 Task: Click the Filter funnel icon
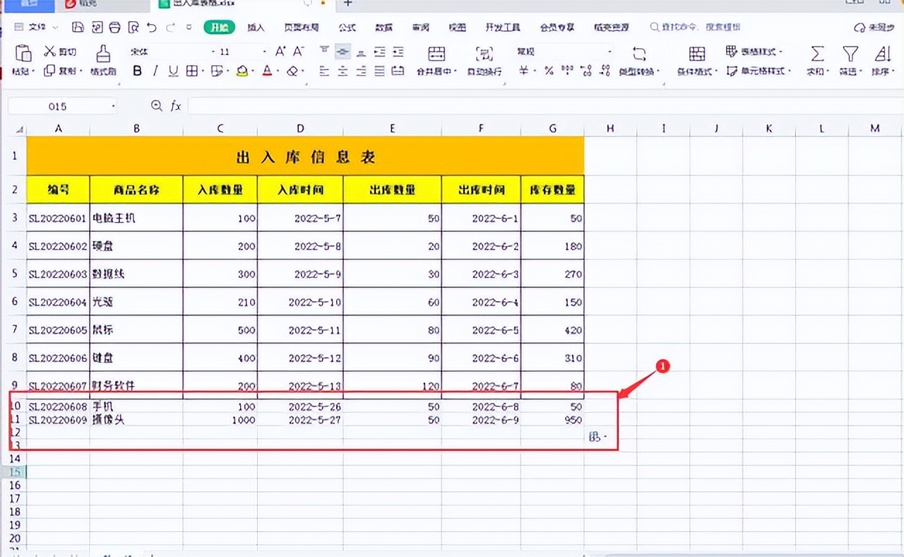(x=850, y=54)
